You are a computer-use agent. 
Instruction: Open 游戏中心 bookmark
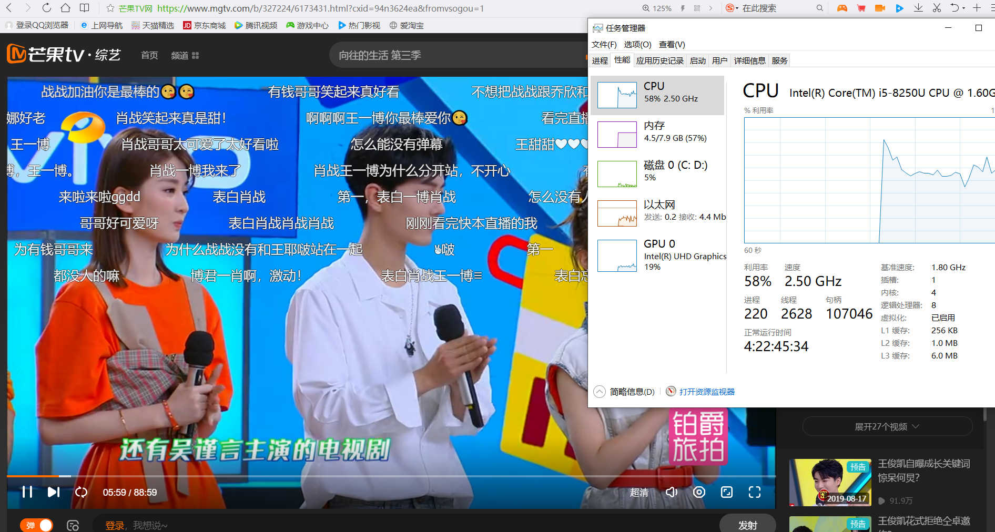[x=308, y=25]
